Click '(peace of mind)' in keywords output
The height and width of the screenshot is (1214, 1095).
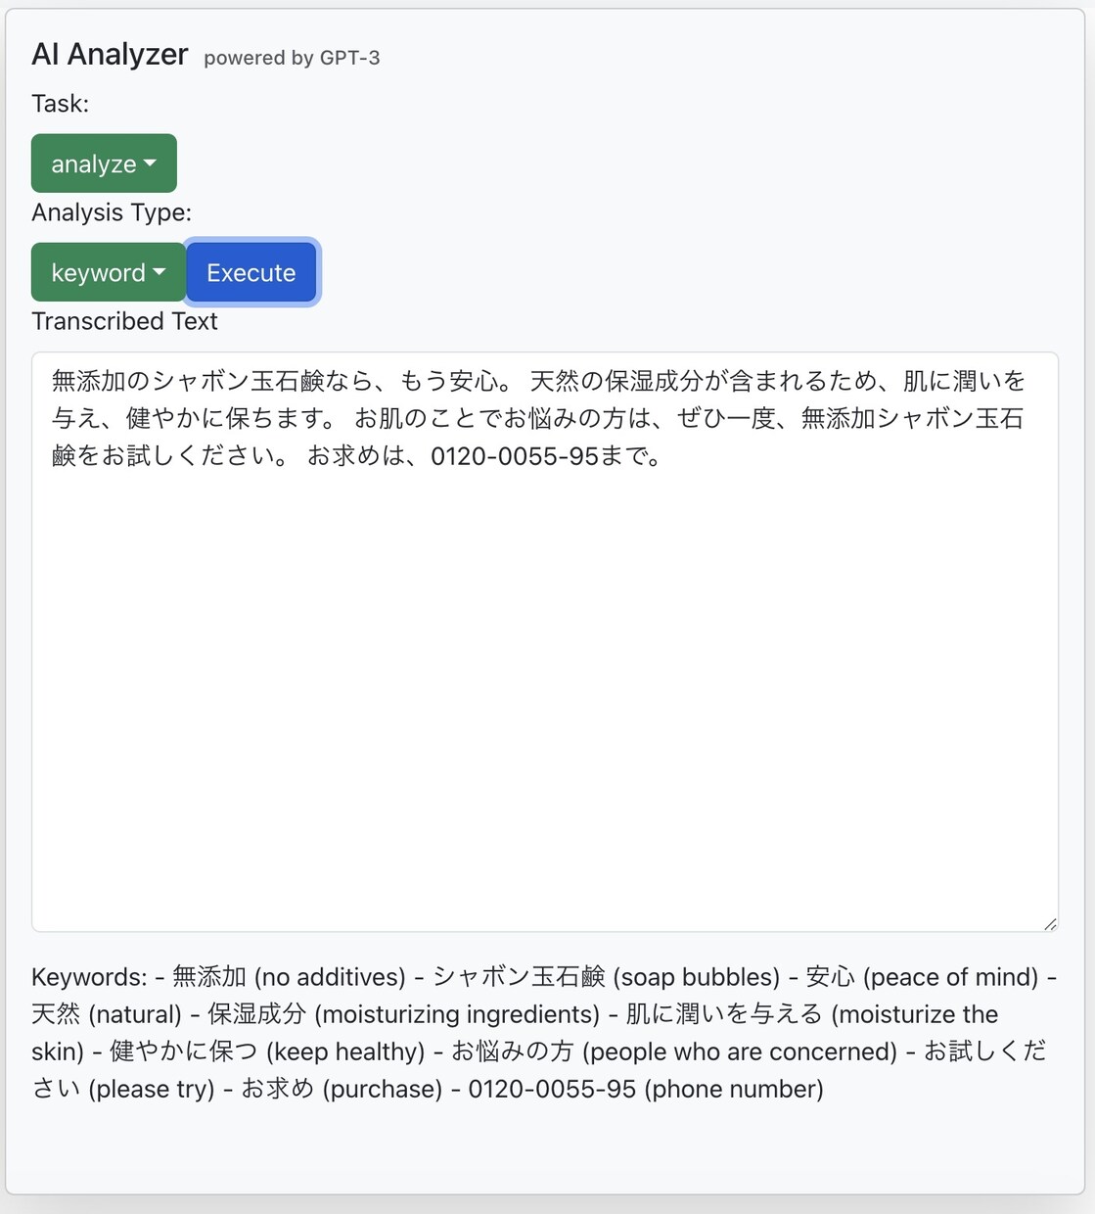click(x=950, y=977)
